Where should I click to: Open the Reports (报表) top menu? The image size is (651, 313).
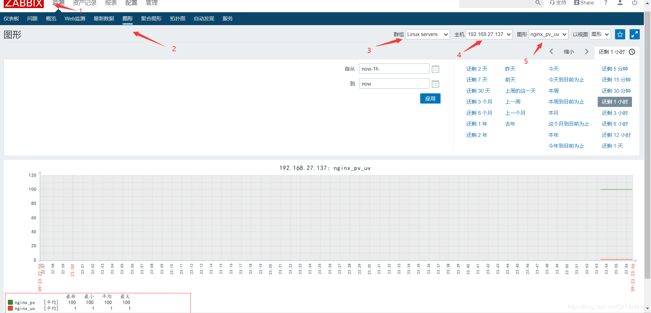(x=111, y=3)
